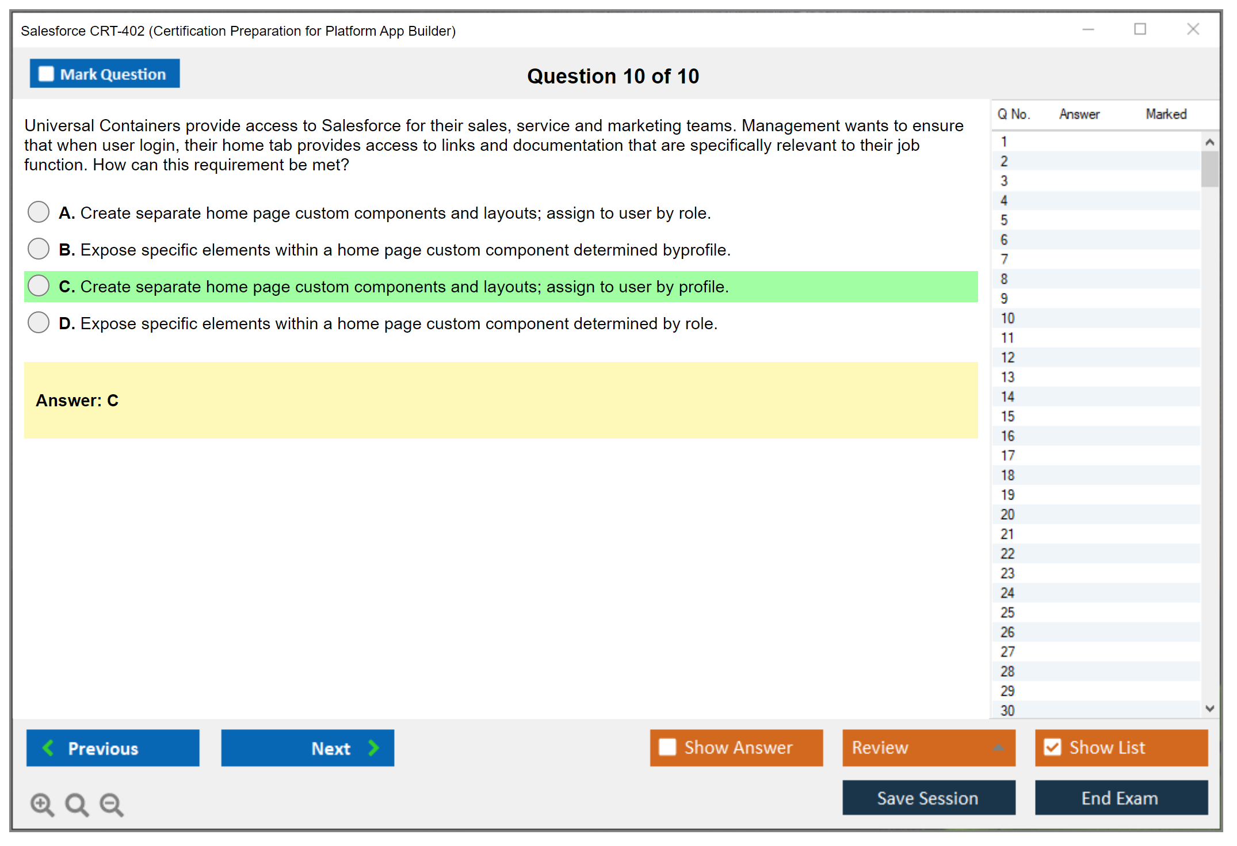1237x846 pixels.
Task: Close the CRT-402 exam window
Action: [1193, 29]
